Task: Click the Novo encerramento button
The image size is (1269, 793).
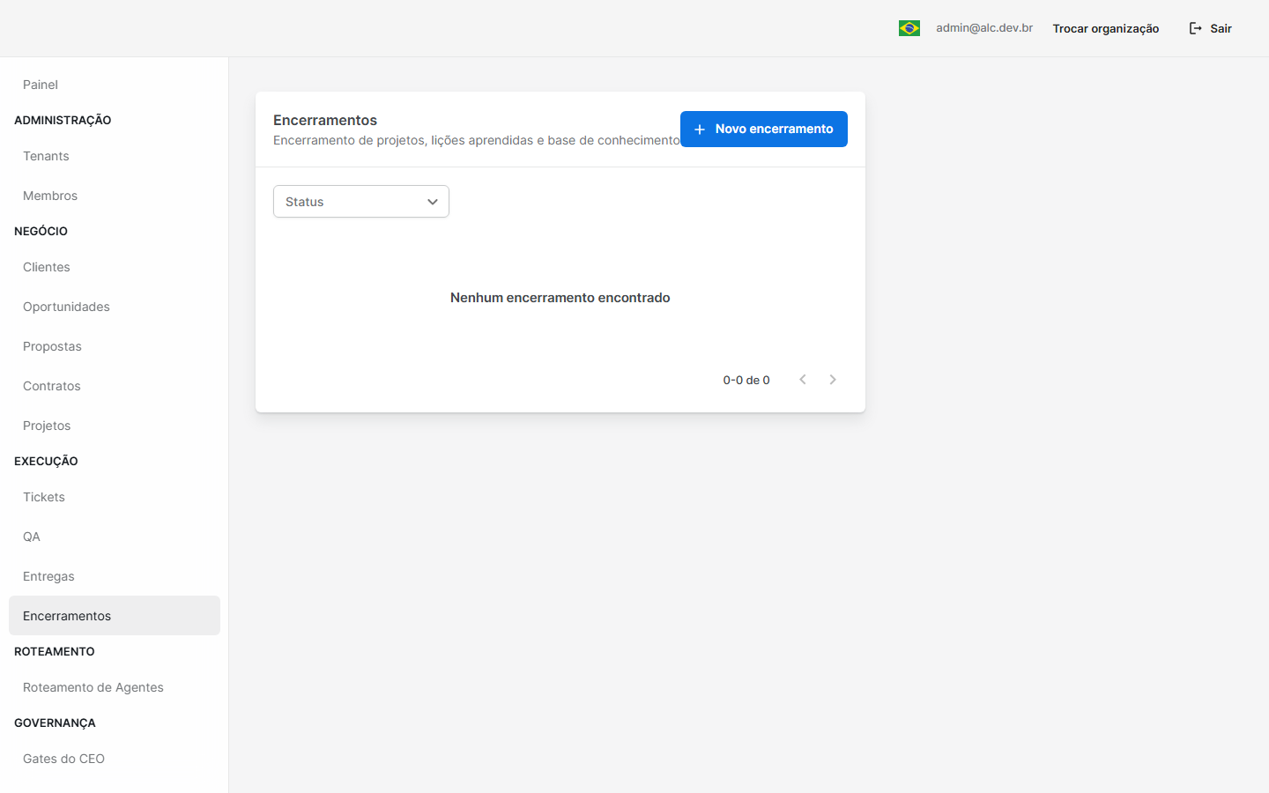Action: pos(764,129)
